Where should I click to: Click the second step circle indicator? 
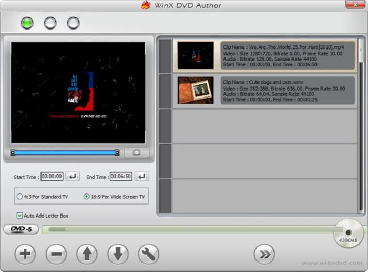[x=50, y=23]
